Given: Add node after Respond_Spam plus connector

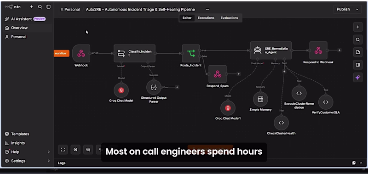Looking at the screenshot, I should (238, 74).
